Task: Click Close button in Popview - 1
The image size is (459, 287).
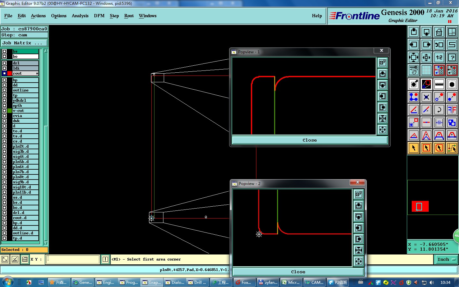Action: 310,140
